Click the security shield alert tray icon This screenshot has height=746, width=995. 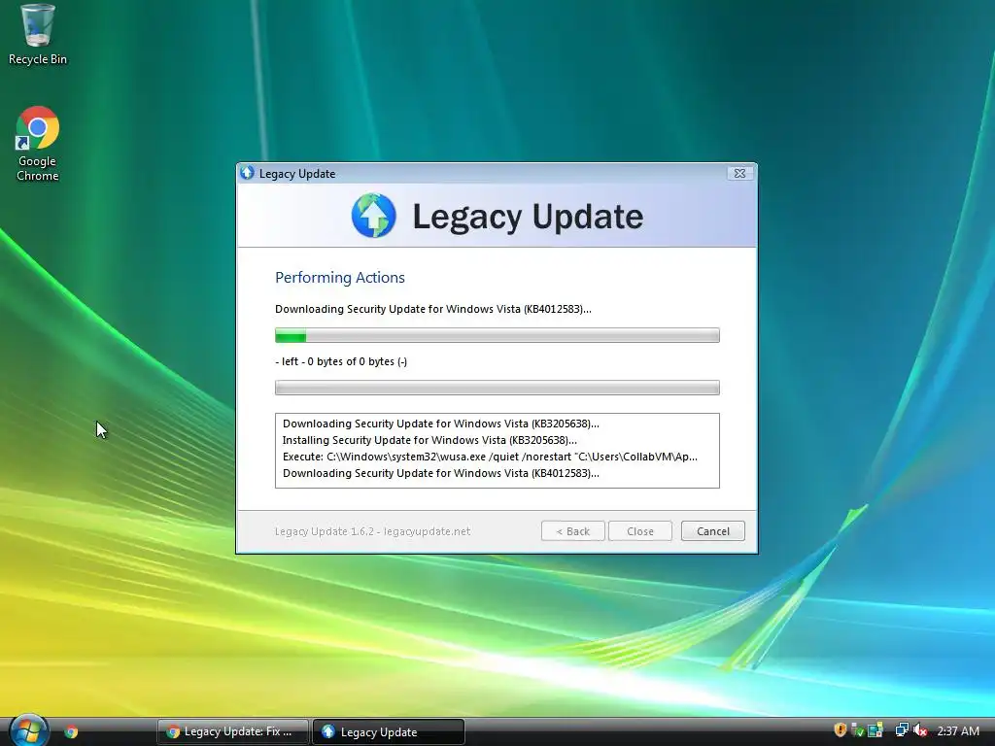(x=841, y=730)
